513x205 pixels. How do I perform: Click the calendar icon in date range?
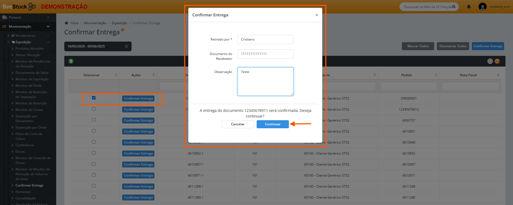pyautogui.click(x=127, y=46)
